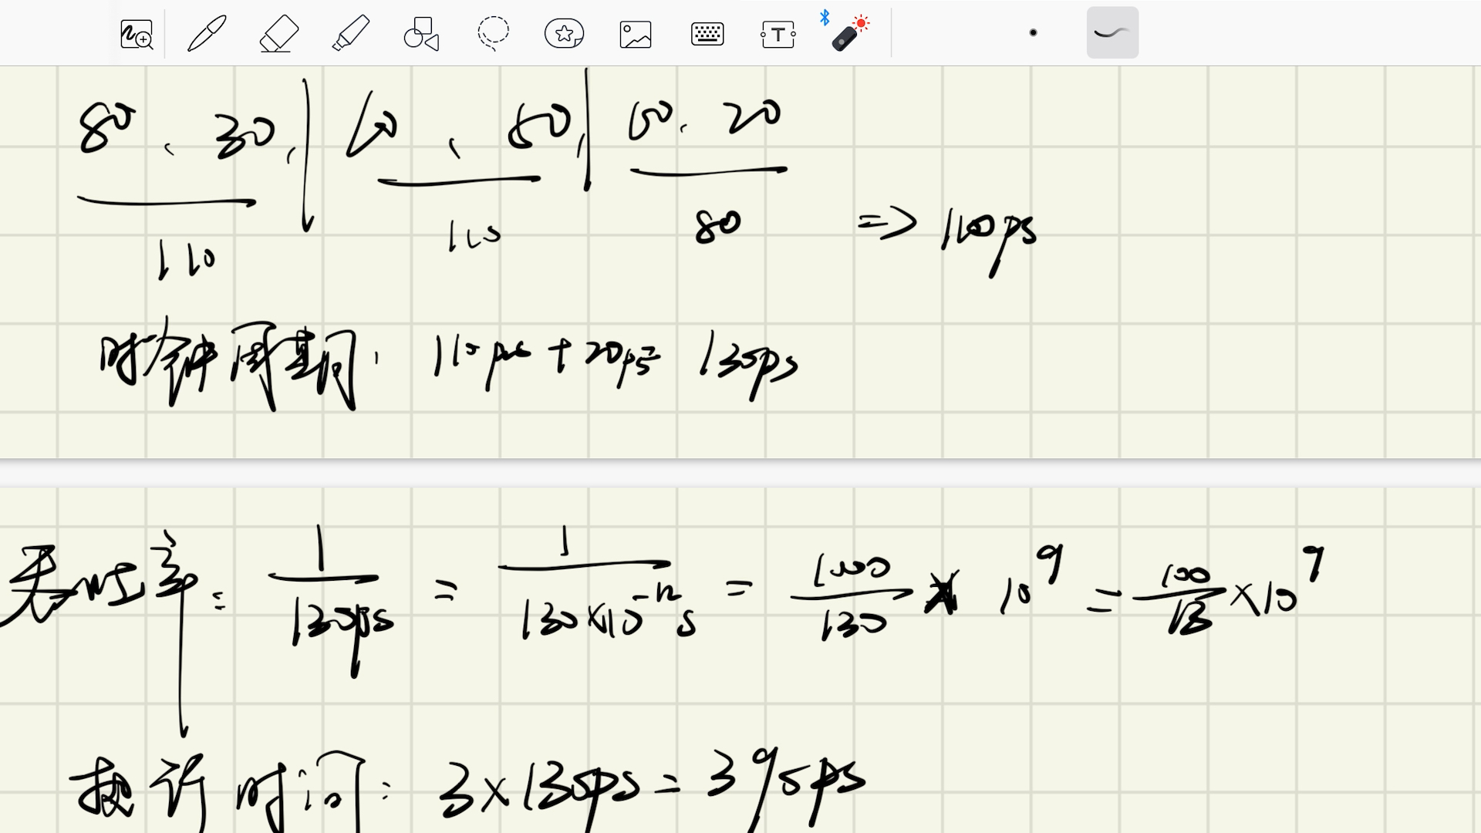Switch to keyboard typing mode
This screenshot has height=833, width=1481.
coord(707,34)
